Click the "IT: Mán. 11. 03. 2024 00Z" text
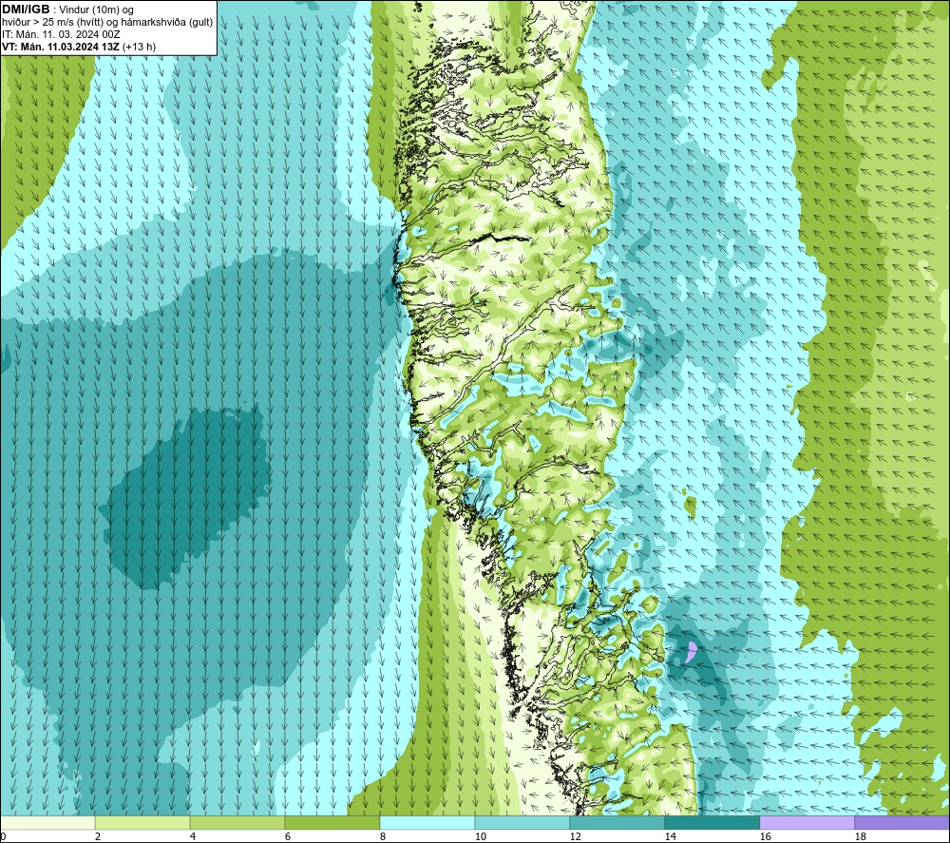This screenshot has height=843, width=950. point(61,34)
